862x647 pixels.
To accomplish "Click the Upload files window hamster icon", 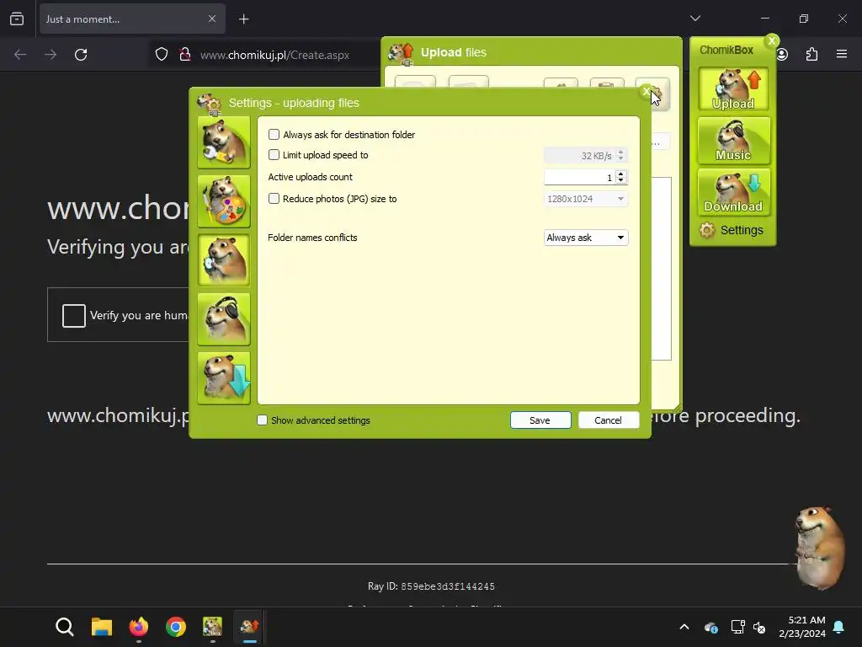I will [401, 53].
